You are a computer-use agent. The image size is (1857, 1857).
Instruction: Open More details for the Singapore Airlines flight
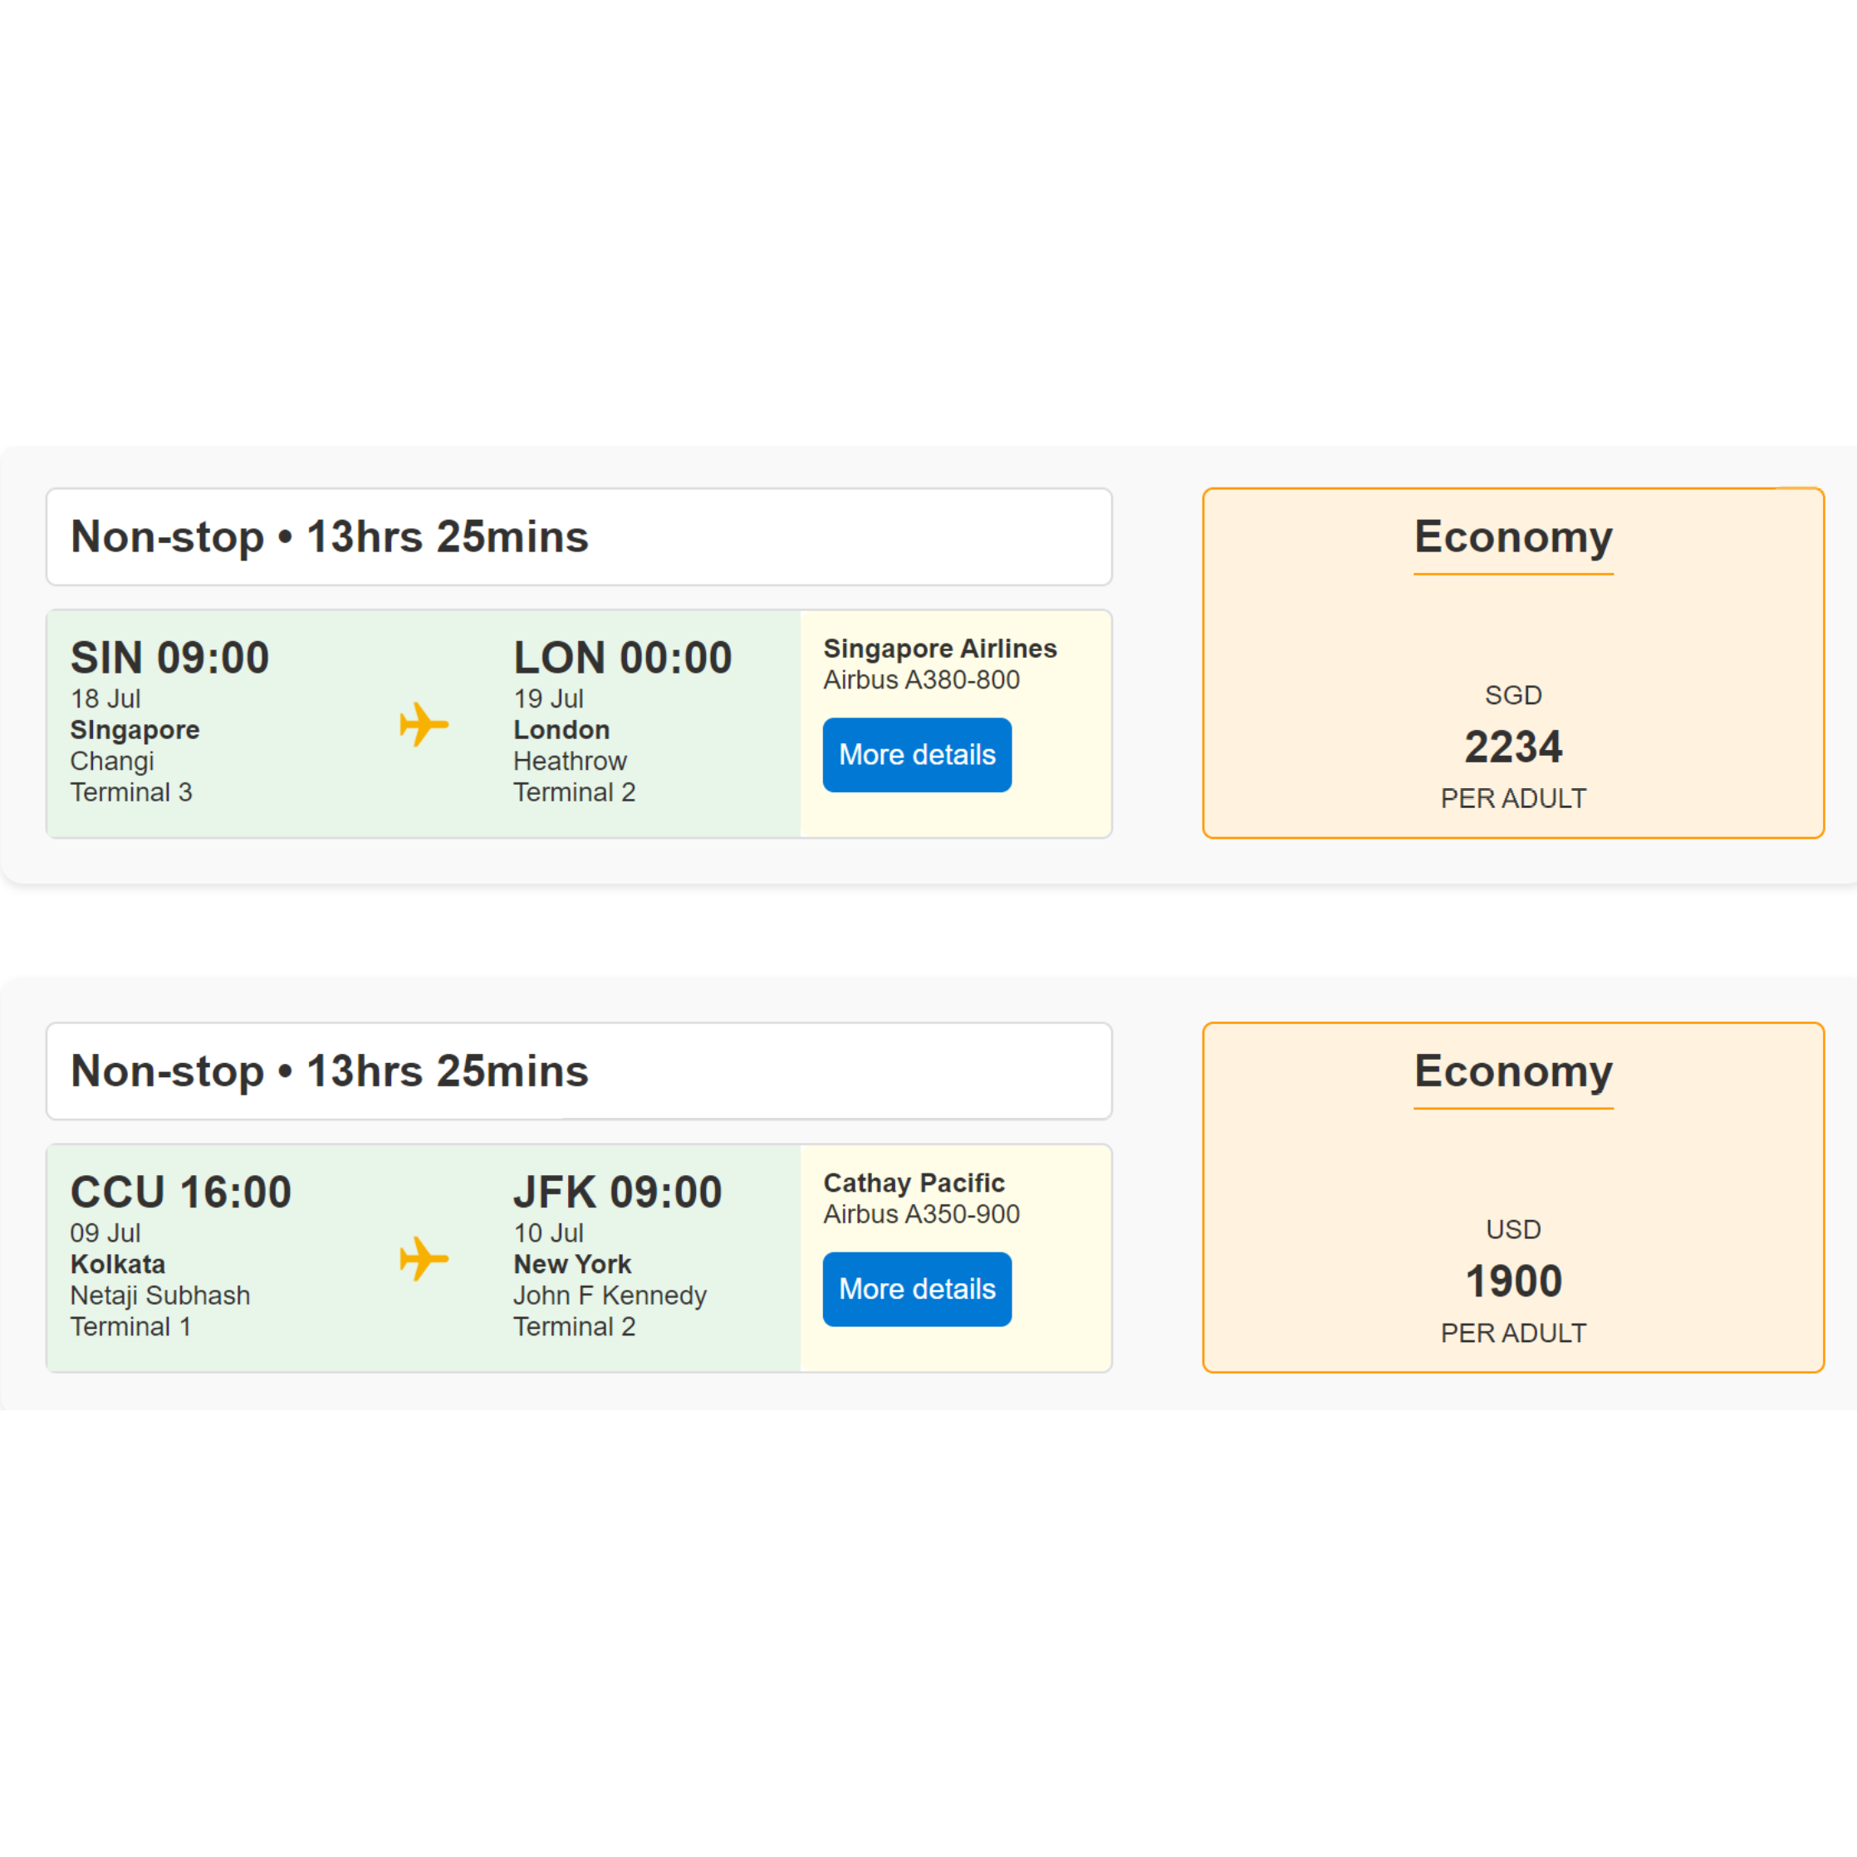917,756
